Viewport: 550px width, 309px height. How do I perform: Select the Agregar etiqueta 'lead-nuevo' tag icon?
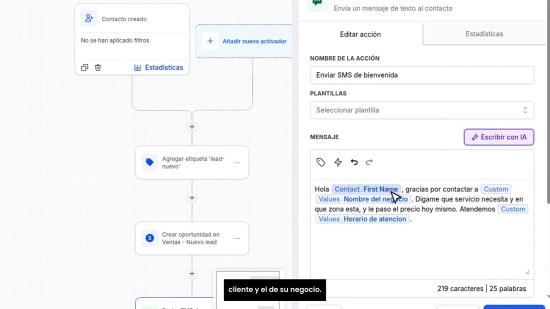point(150,162)
